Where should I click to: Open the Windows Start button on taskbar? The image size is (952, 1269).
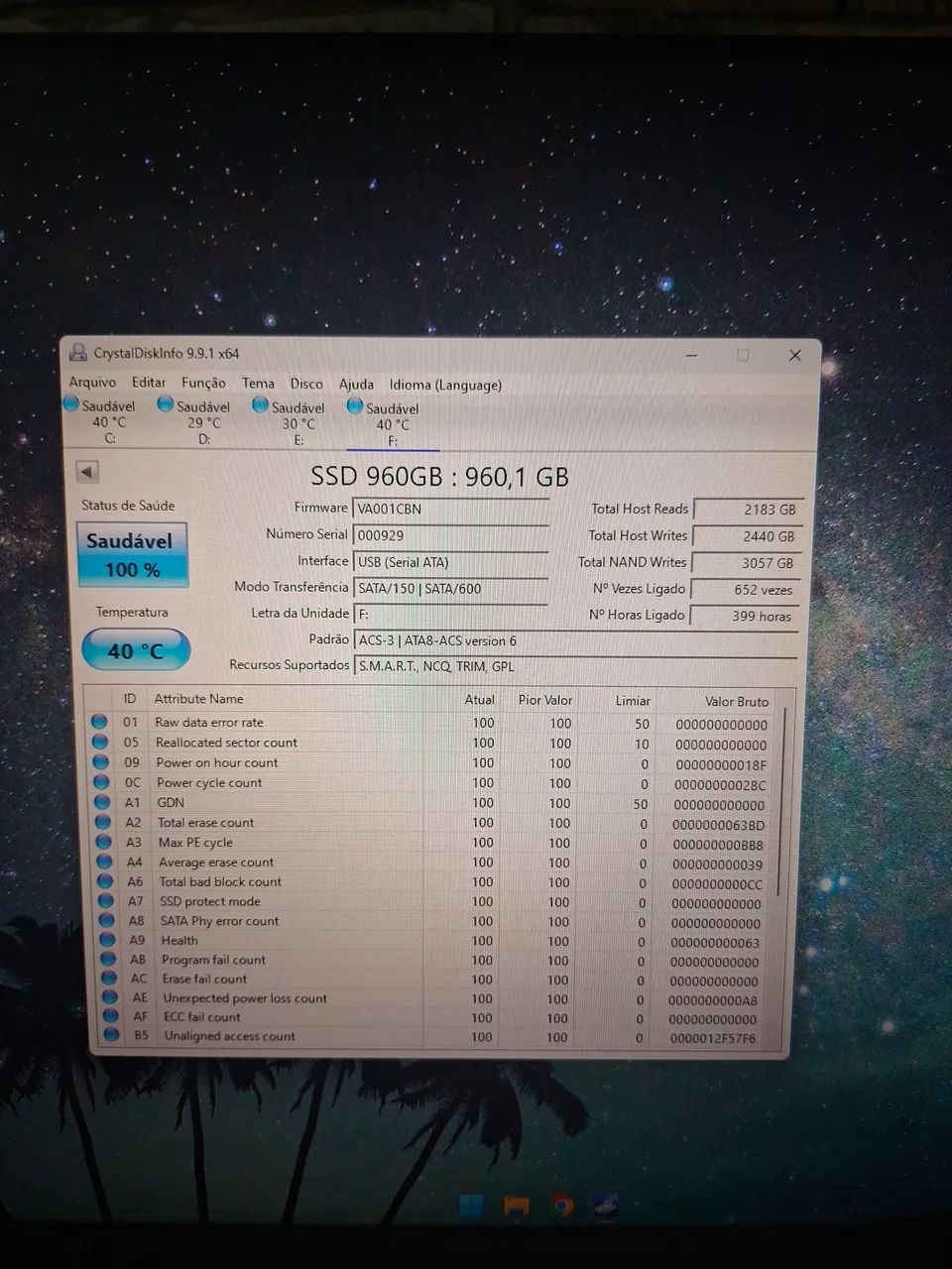tap(471, 1206)
